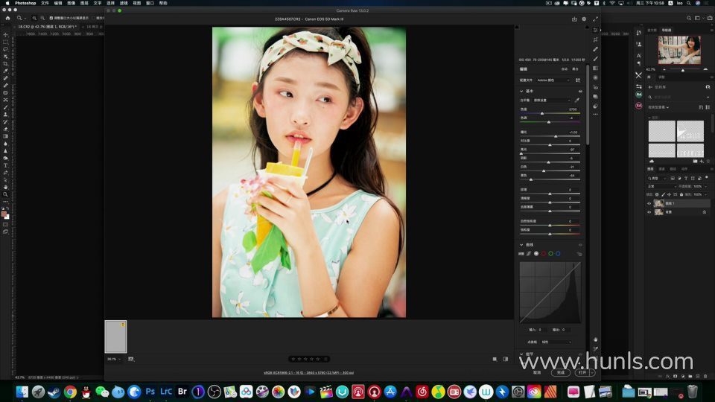This screenshot has height=402, width=715.
Task: Select the Camera Raw Red Eye tool
Action: coord(596,88)
